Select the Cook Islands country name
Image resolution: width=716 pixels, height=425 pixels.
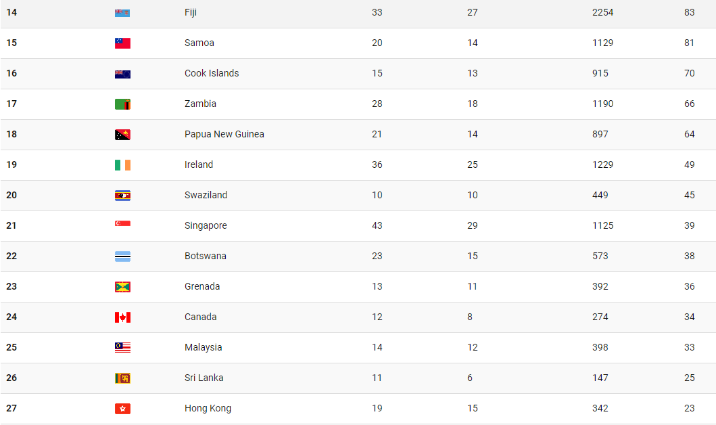coord(212,73)
